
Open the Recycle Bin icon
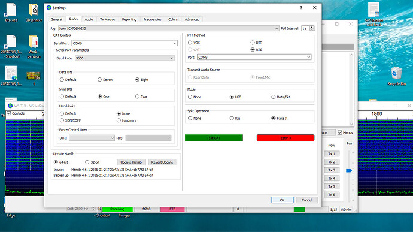tap(396, 76)
